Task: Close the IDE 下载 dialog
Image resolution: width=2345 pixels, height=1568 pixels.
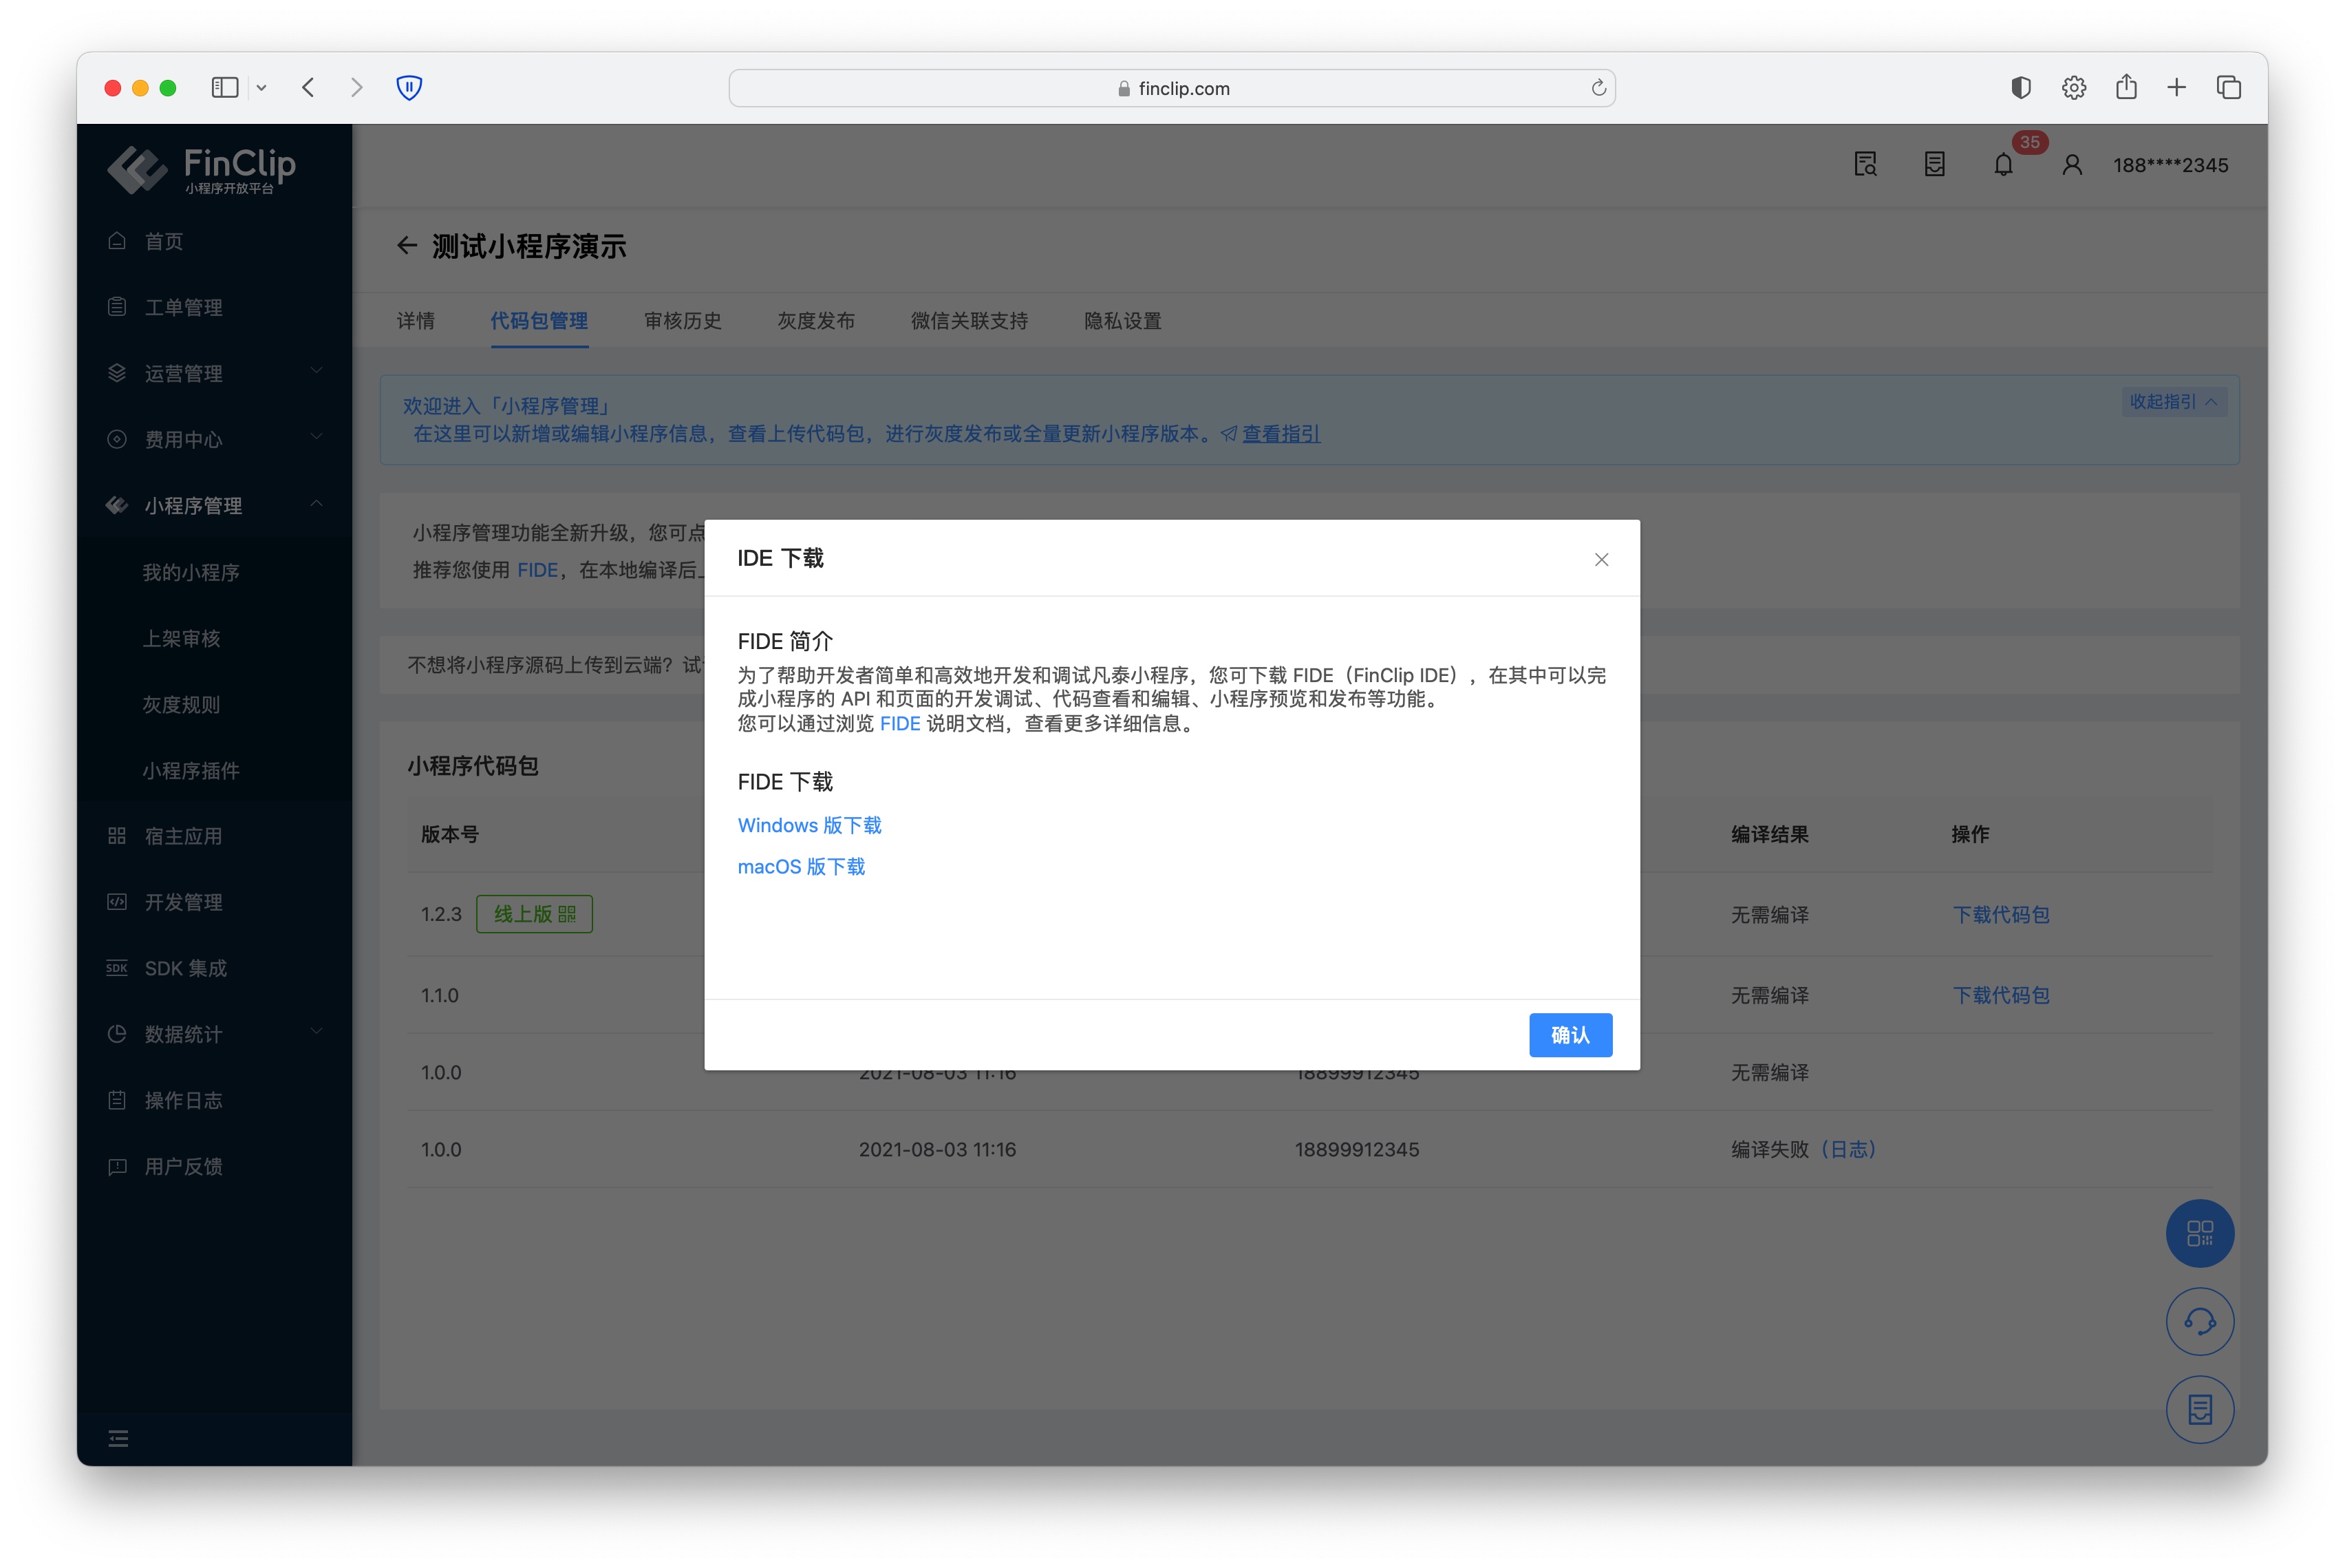Action: 1600,559
